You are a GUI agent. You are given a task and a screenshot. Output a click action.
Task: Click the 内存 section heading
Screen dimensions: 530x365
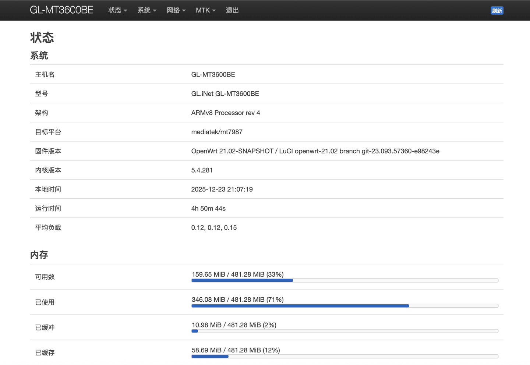pyautogui.click(x=39, y=255)
